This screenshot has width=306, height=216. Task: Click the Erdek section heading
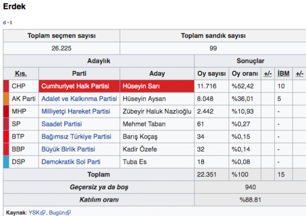14,7
